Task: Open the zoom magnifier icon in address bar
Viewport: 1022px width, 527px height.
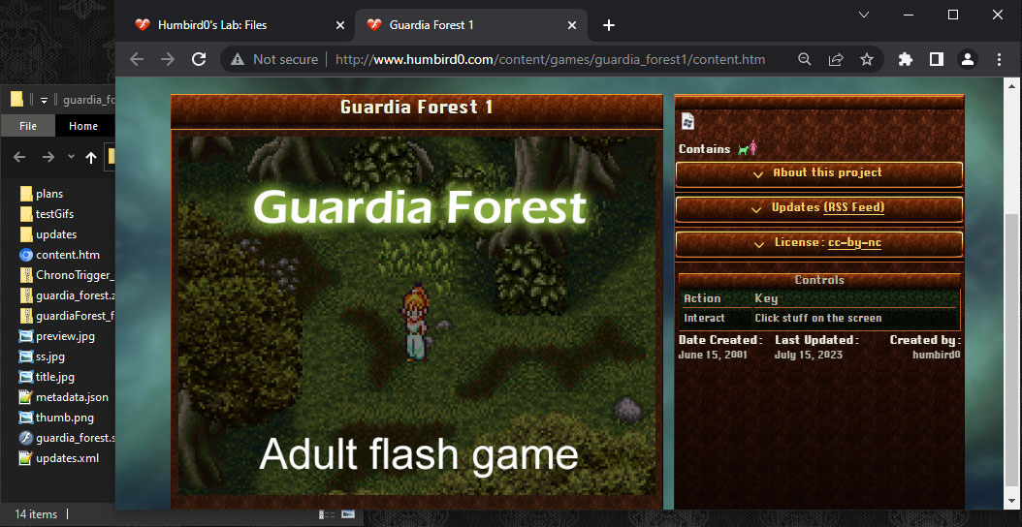Action: pyautogui.click(x=804, y=59)
